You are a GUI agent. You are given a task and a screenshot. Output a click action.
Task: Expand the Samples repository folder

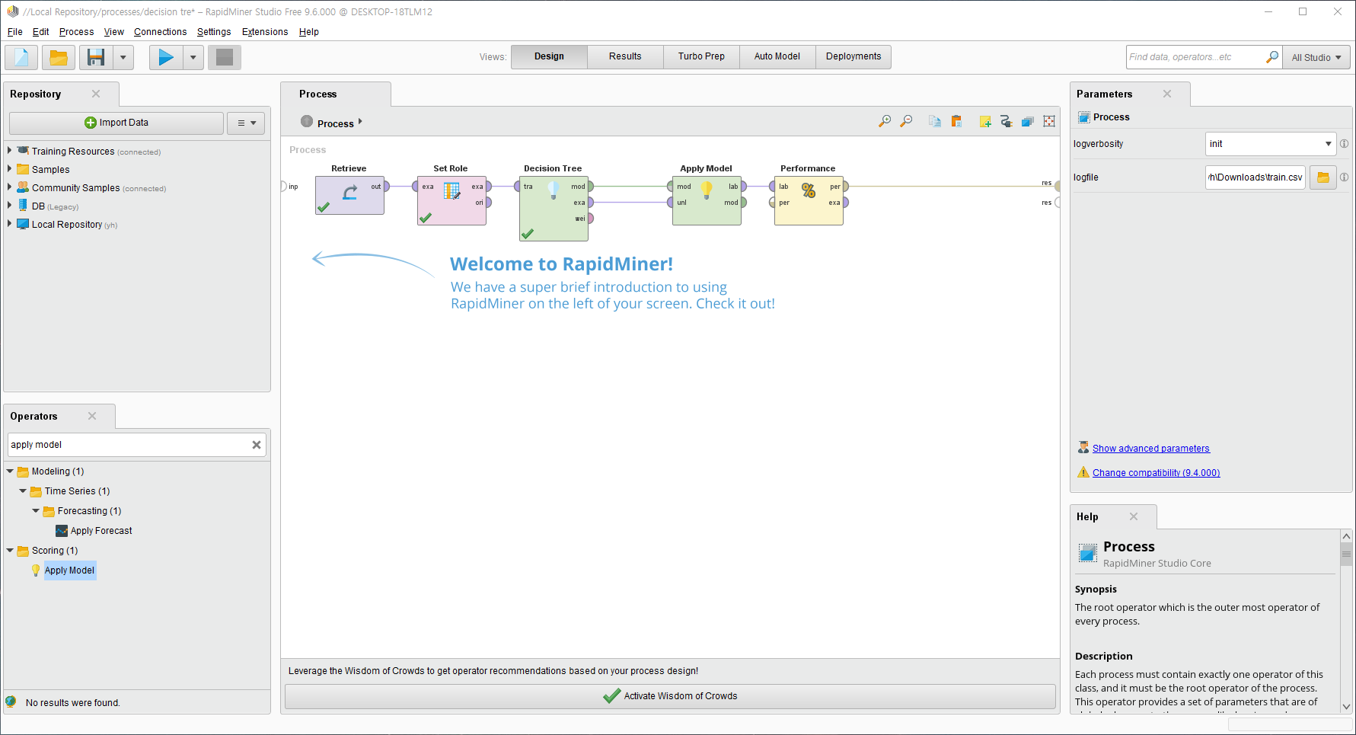click(9, 169)
